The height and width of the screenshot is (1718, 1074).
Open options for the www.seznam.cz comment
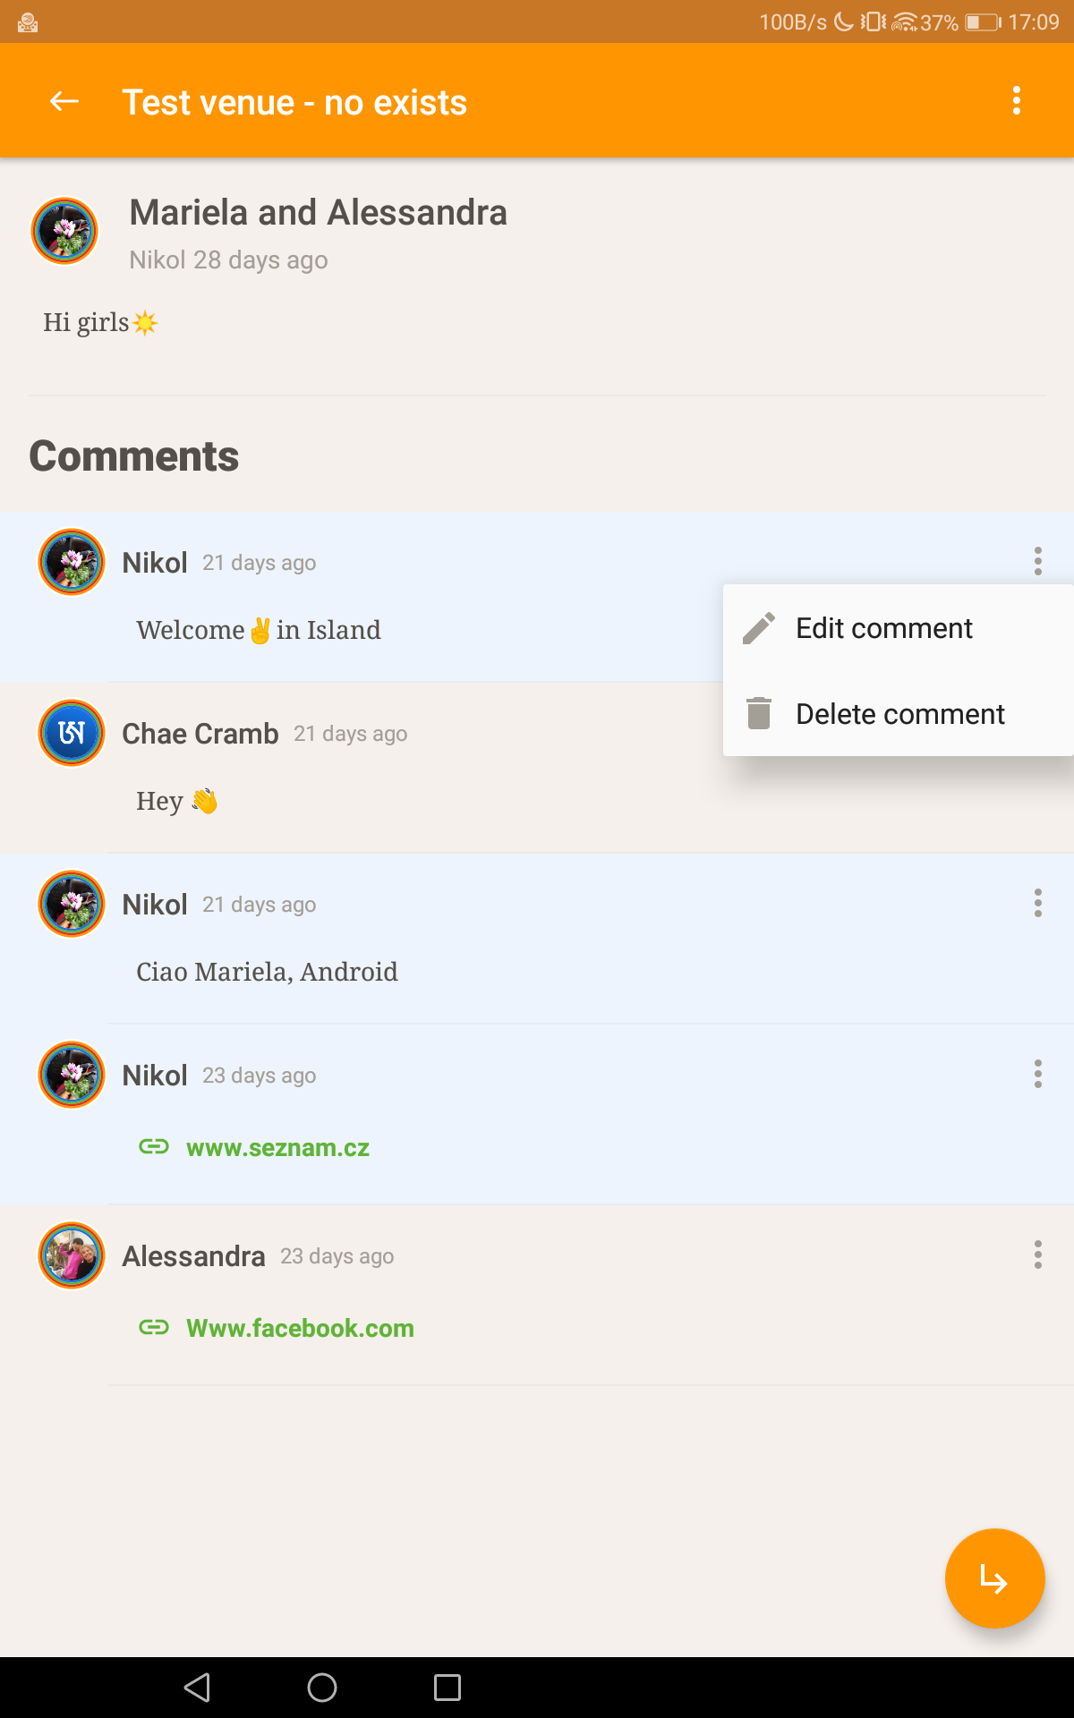1037,1074
